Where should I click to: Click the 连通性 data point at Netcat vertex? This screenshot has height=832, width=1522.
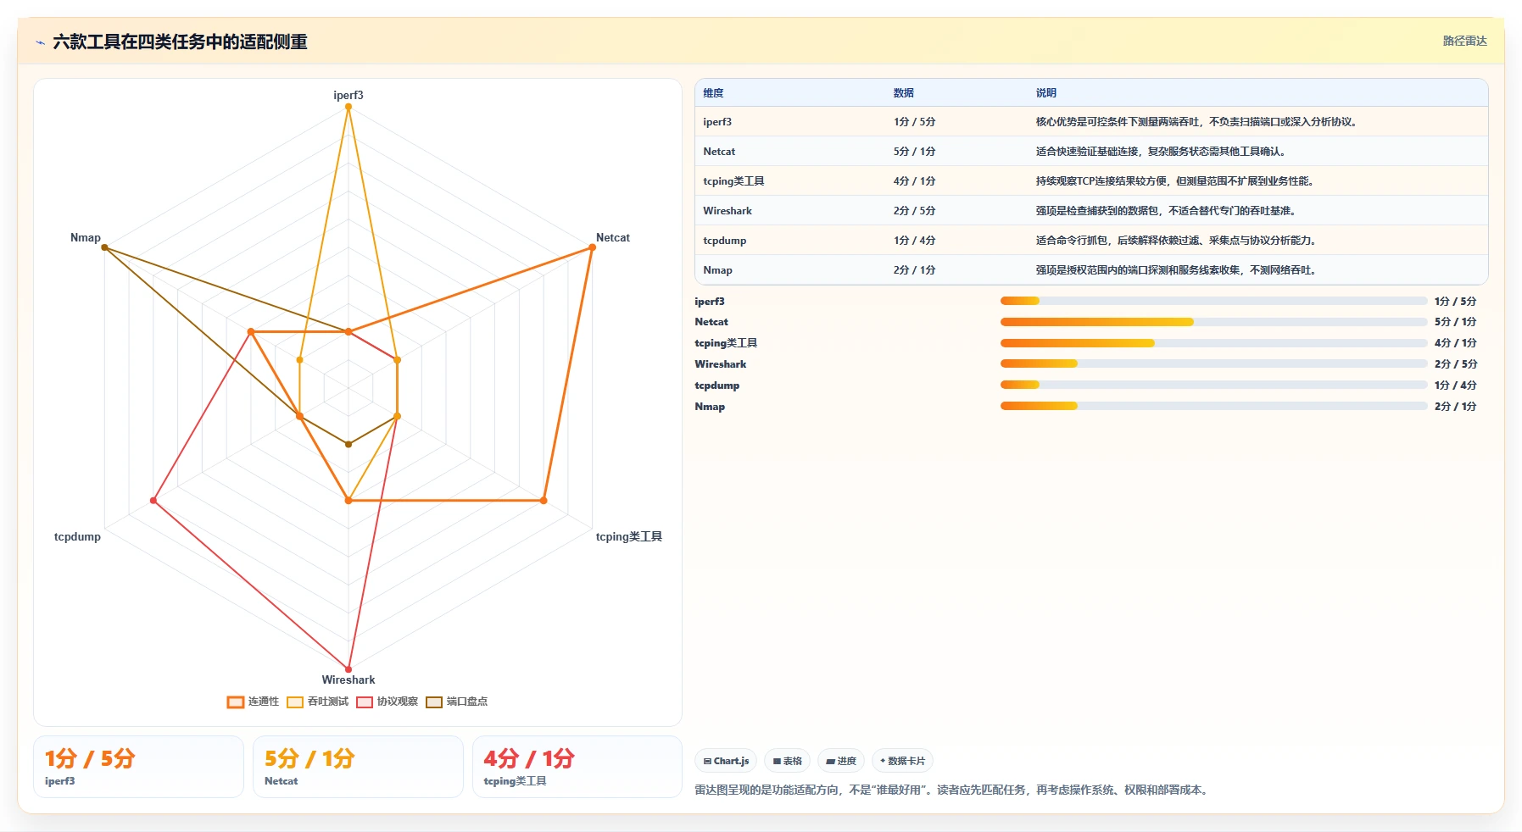(x=592, y=247)
